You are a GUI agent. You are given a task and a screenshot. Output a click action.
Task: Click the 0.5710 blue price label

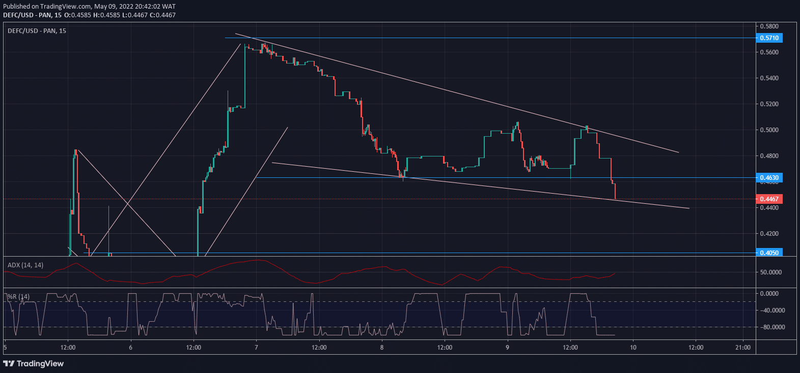click(x=769, y=38)
